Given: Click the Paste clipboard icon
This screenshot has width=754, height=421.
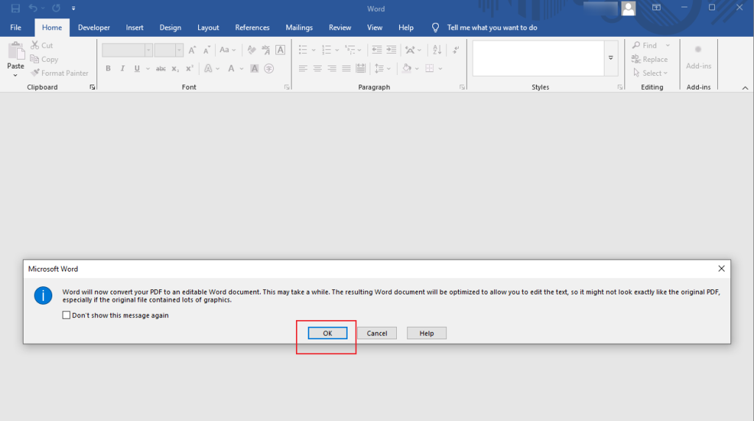Looking at the screenshot, I should click(x=15, y=51).
